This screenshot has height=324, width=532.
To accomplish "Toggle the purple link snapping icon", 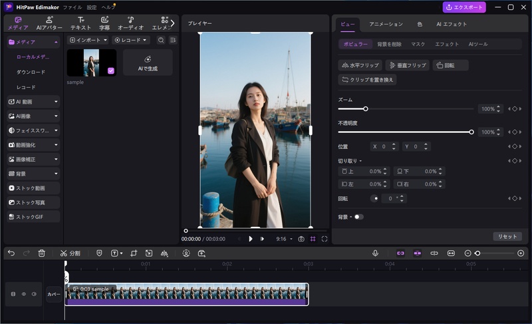I will click(x=400, y=253).
